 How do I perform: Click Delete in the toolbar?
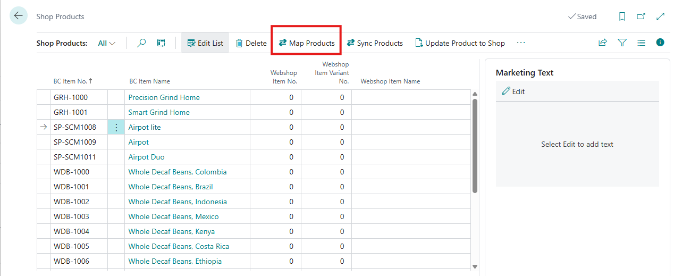251,43
